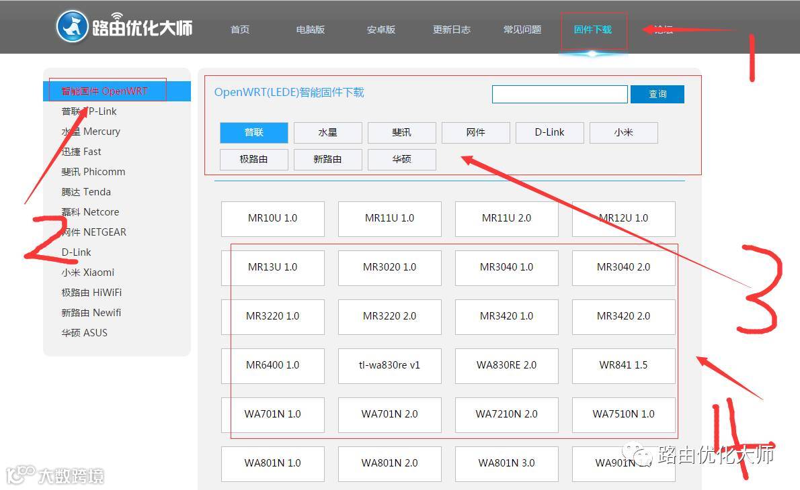Choose the MR3040 1.0 firmware

pyautogui.click(x=507, y=267)
